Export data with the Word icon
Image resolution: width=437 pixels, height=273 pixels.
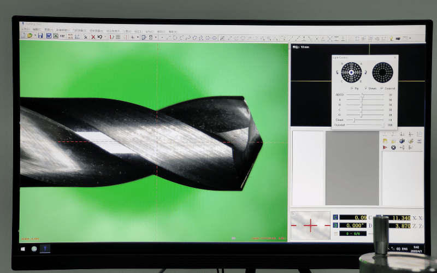point(49,37)
